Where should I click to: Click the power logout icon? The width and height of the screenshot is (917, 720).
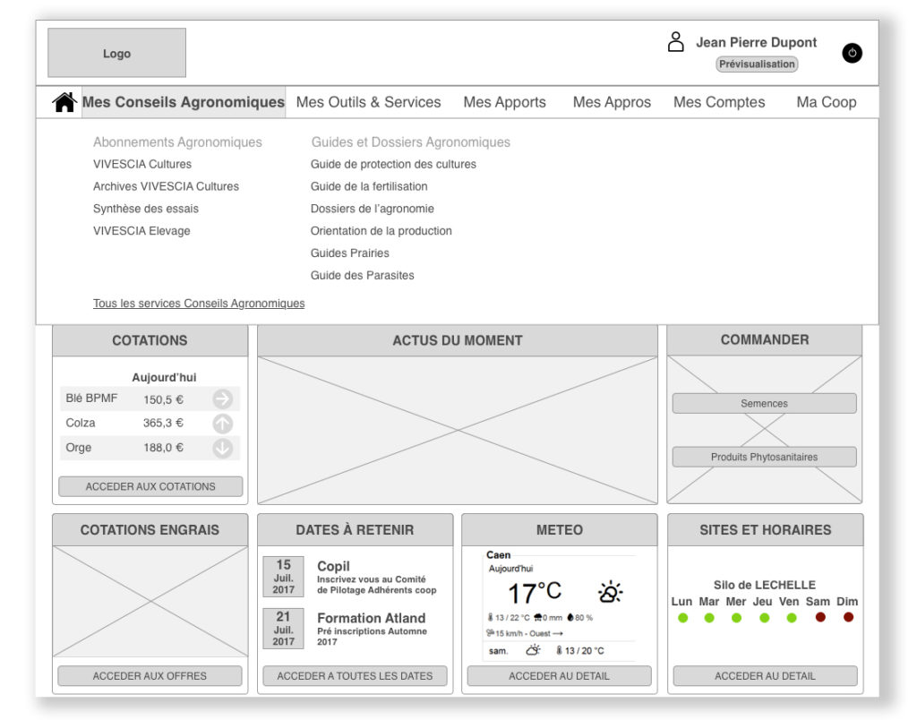tap(852, 53)
